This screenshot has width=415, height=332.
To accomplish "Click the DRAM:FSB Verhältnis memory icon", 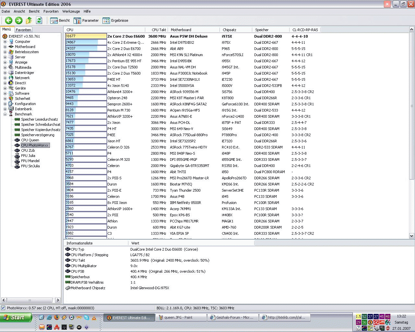I will pyautogui.click(x=68, y=282).
